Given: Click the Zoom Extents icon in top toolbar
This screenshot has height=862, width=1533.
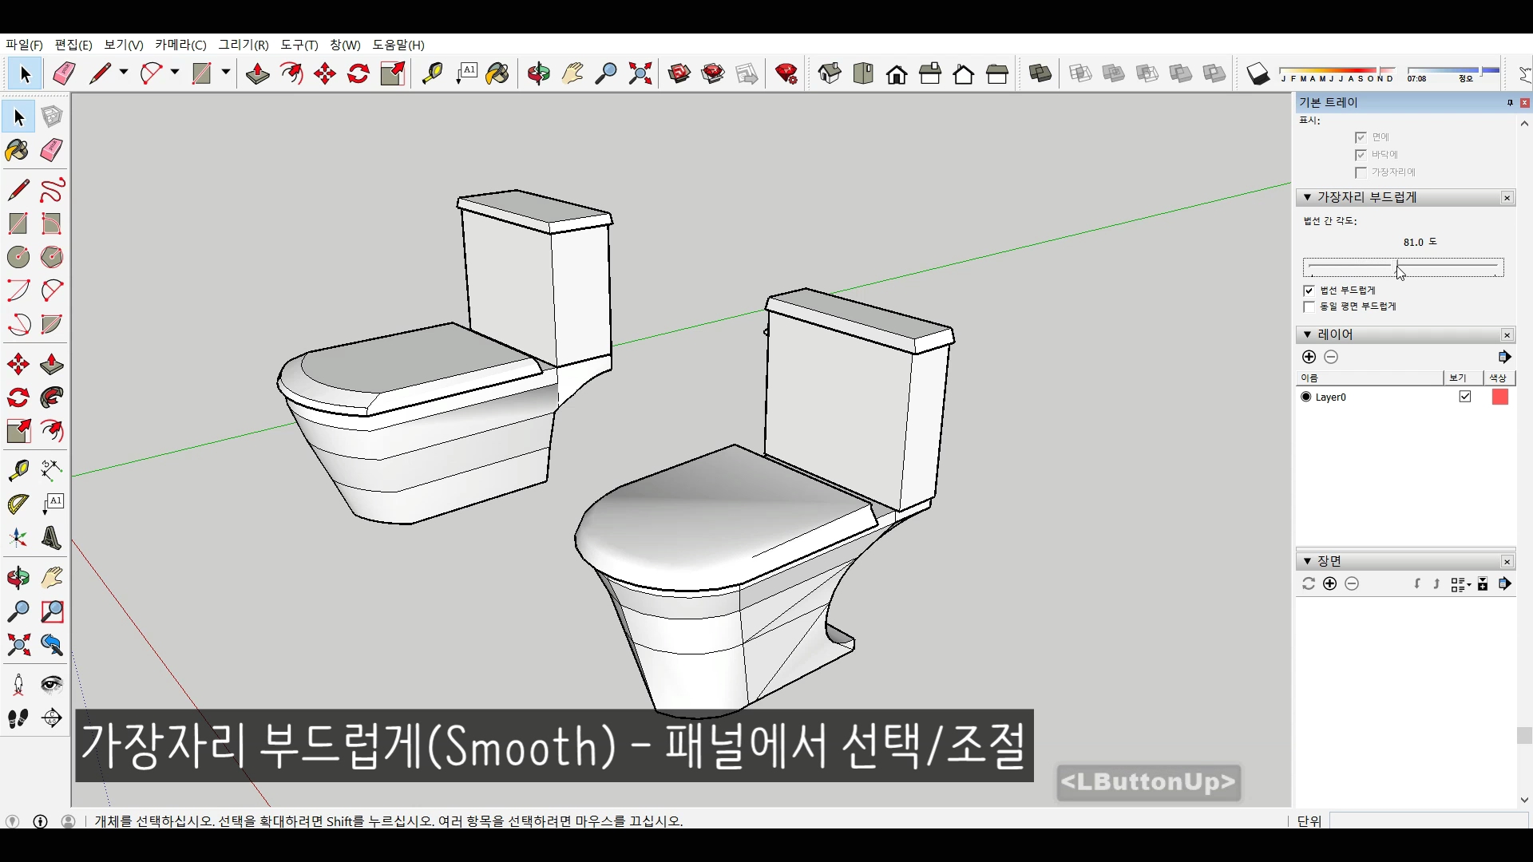Looking at the screenshot, I should (x=640, y=74).
